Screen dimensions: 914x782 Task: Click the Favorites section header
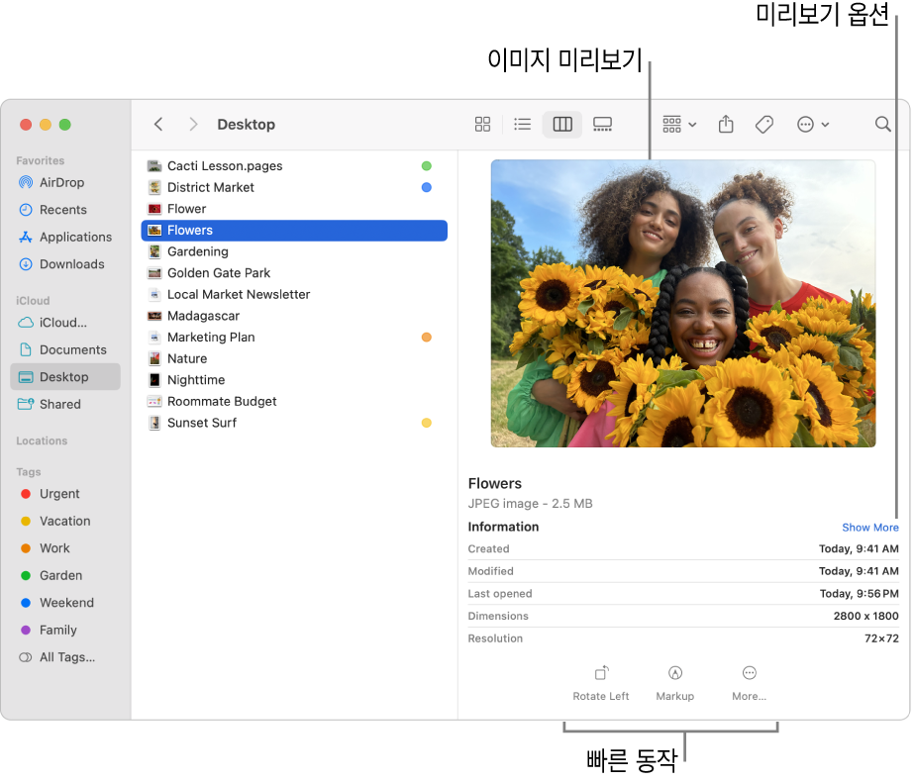pos(41,160)
